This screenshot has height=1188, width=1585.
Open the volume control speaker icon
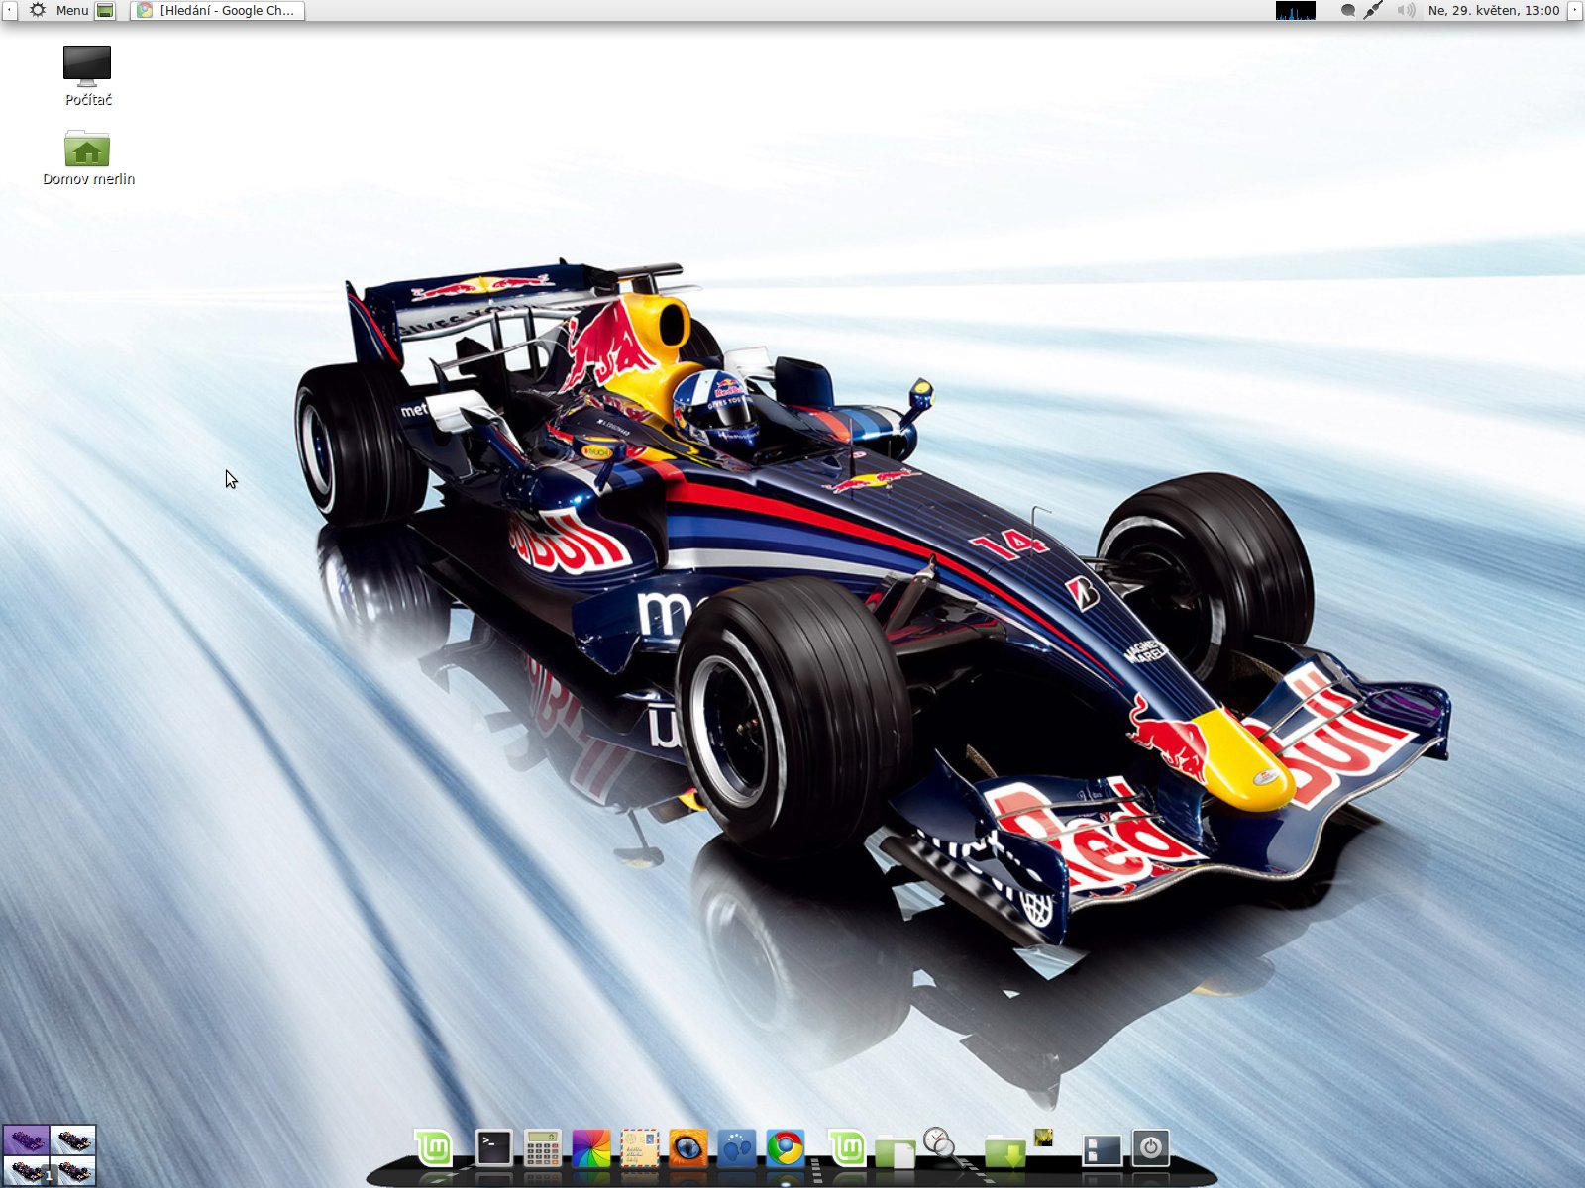(1406, 10)
